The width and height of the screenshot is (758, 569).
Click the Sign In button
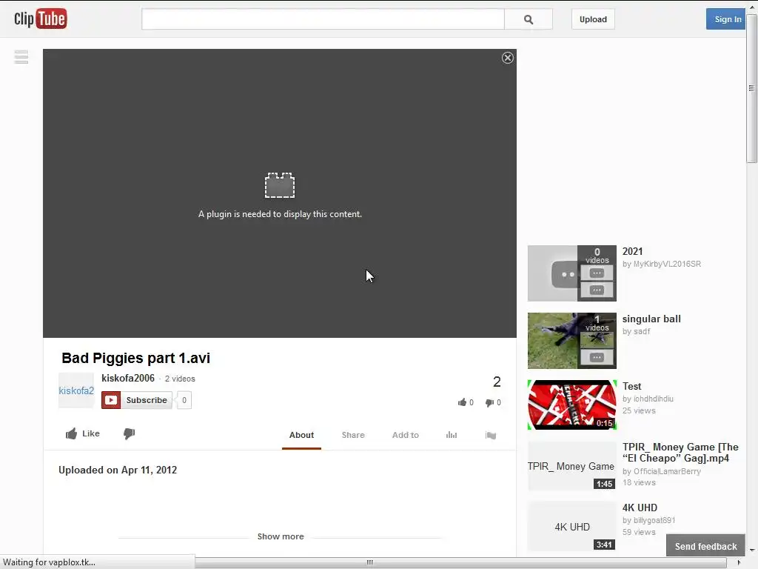[x=727, y=19]
